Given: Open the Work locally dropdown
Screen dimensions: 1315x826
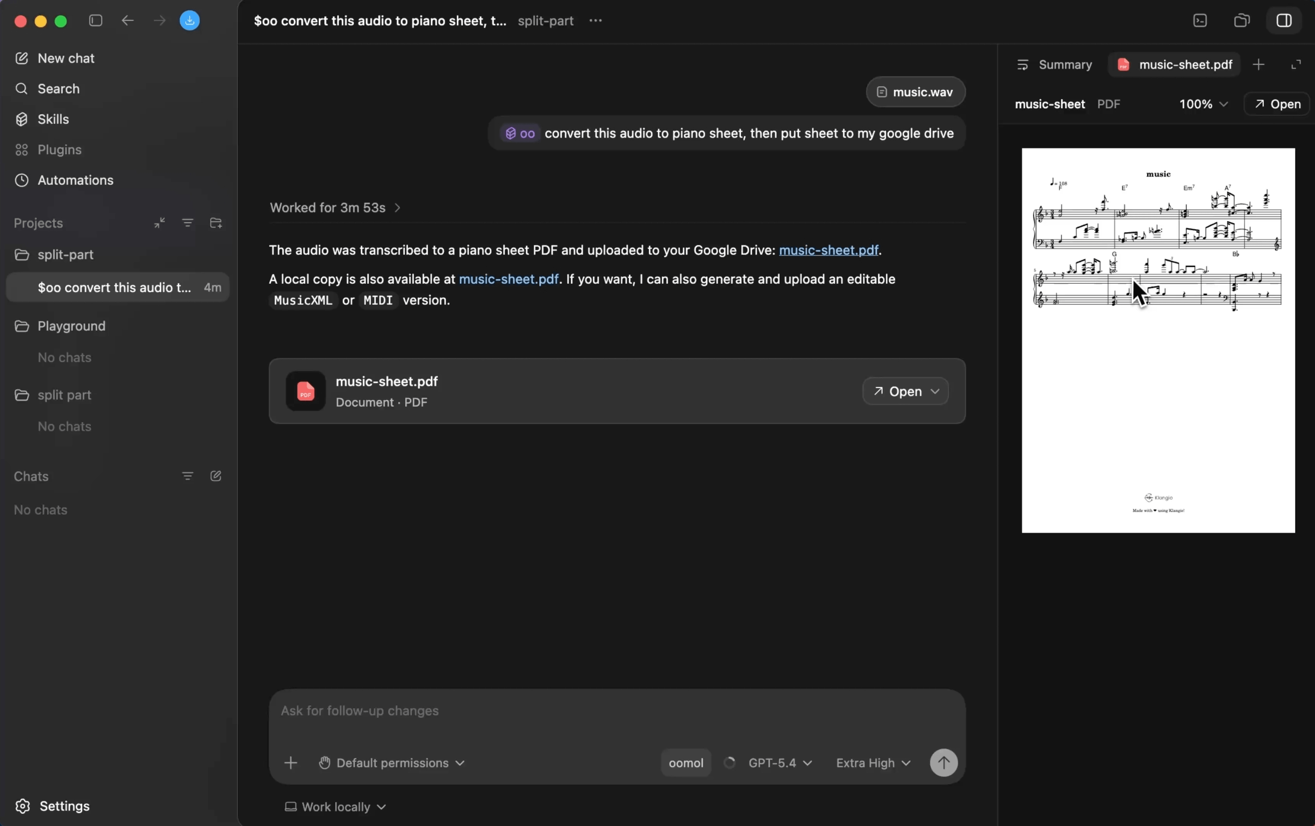Looking at the screenshot, I should point(335,808).
